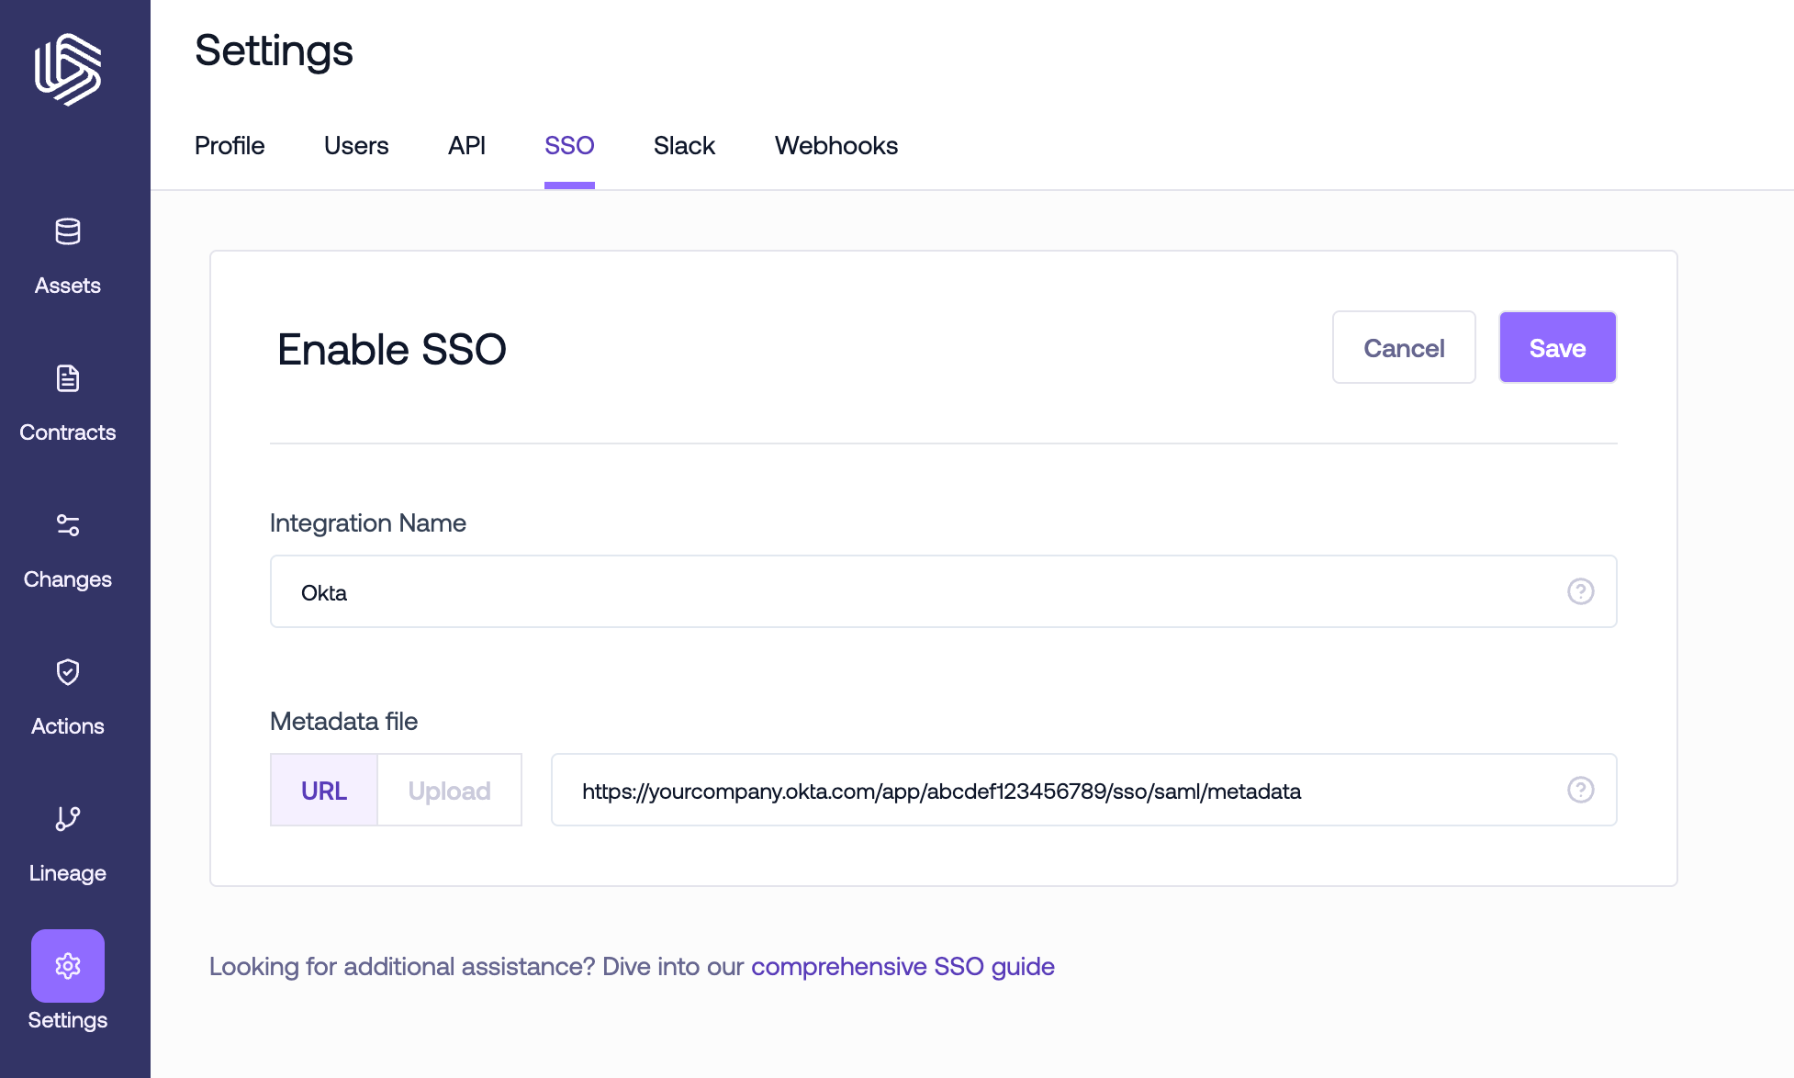
Task: Focus the Integration Name input field
Action: (x=918, y=592)
